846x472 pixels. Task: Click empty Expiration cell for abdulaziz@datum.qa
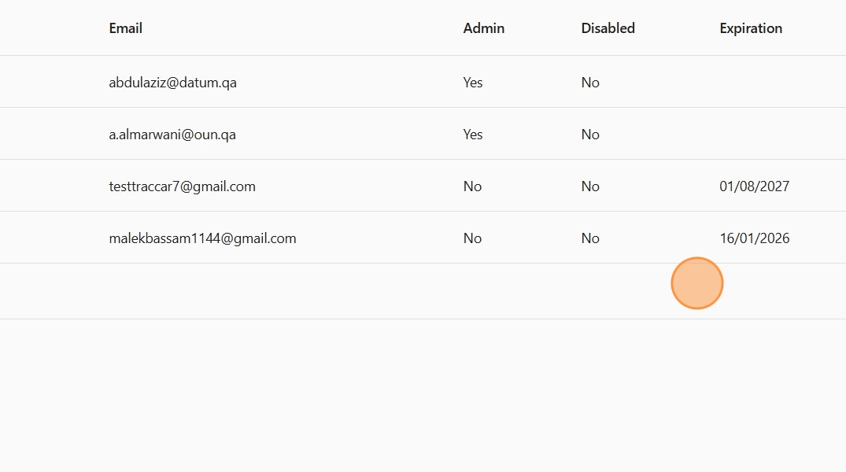[x=754, y=83]
